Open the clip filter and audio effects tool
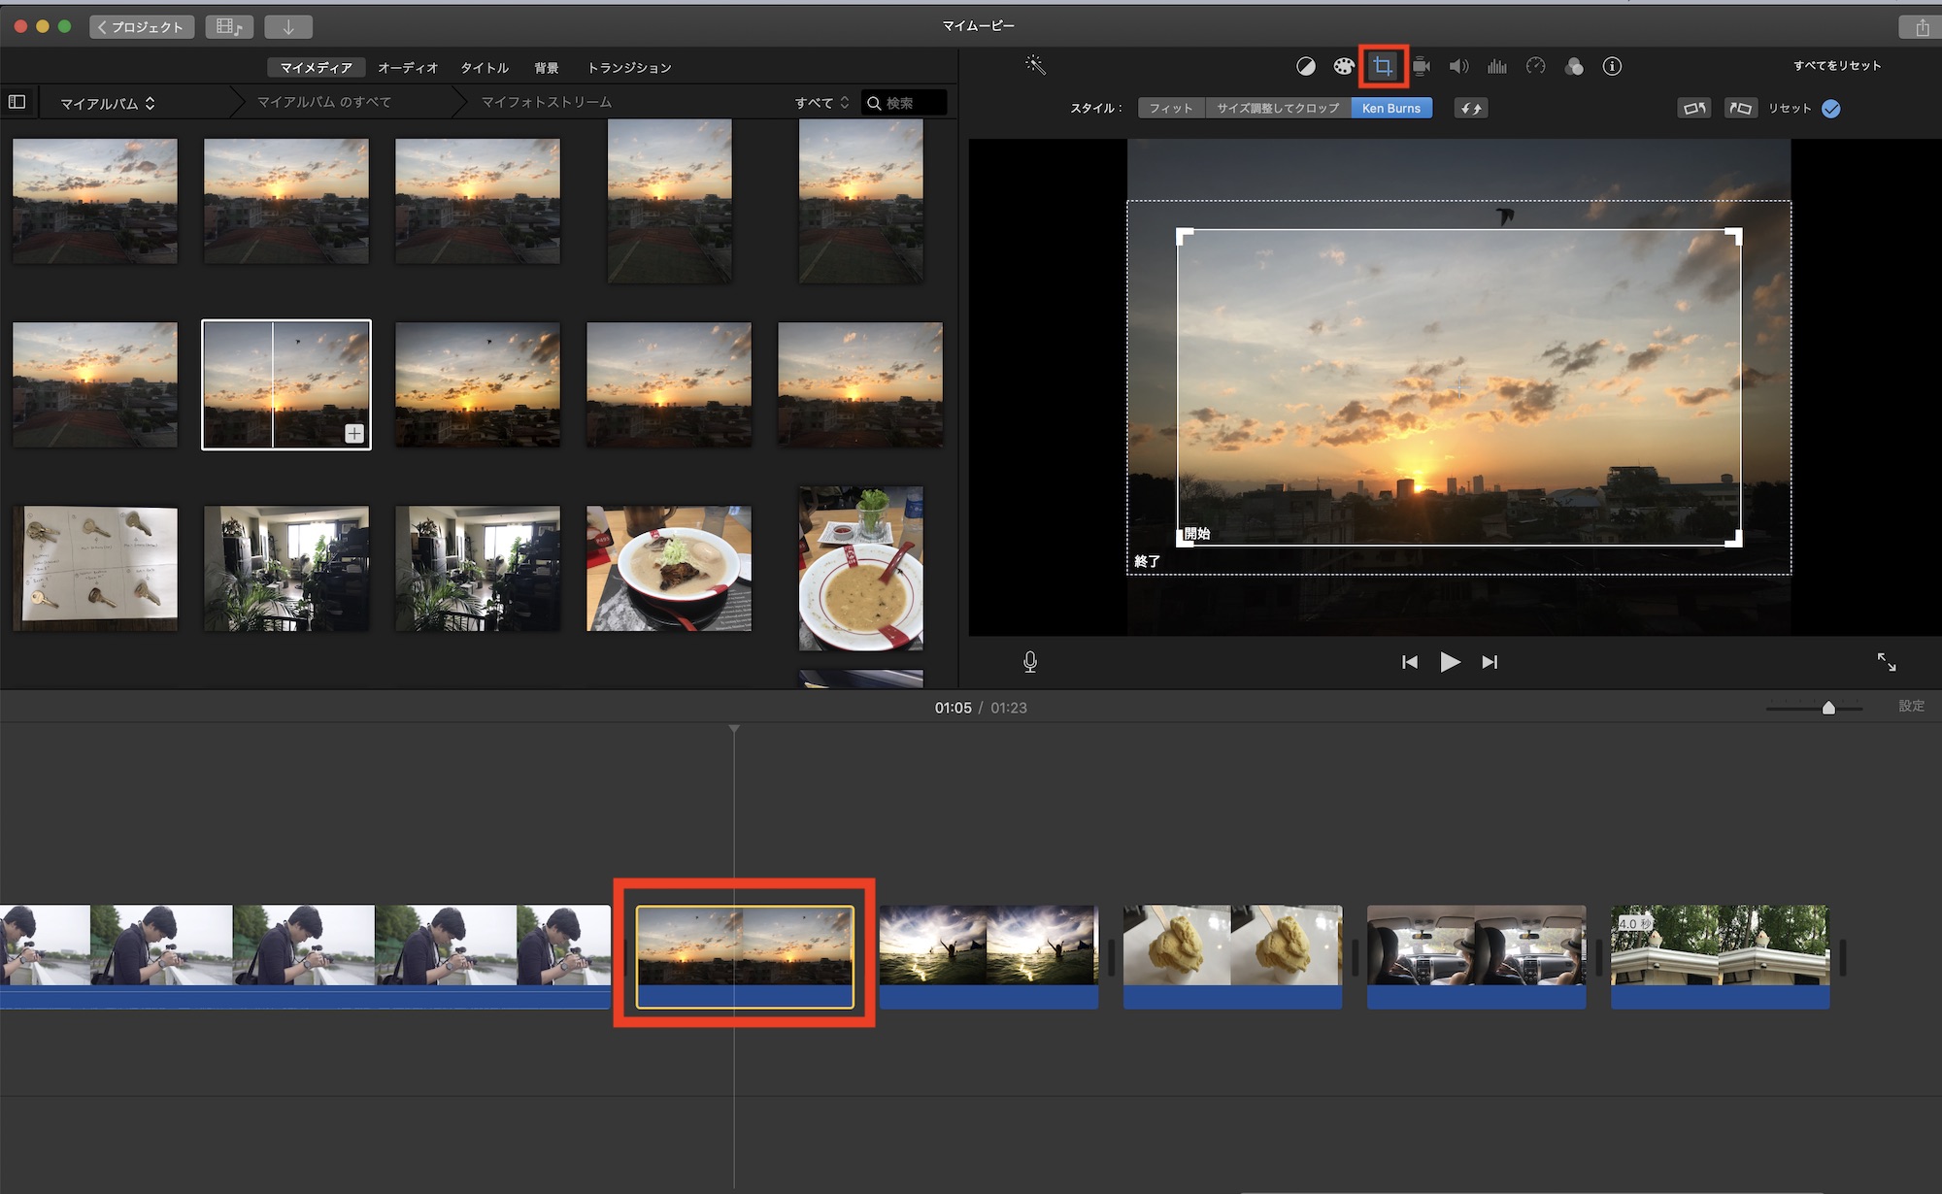Screen dimensions: 1942x1194 click(1574, 66)
